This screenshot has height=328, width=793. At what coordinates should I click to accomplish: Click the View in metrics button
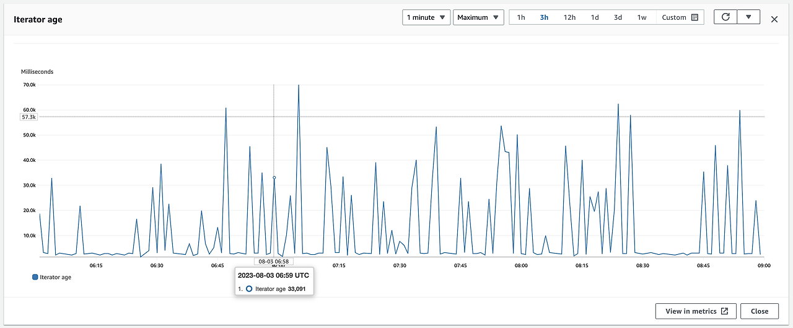[696, 311]
